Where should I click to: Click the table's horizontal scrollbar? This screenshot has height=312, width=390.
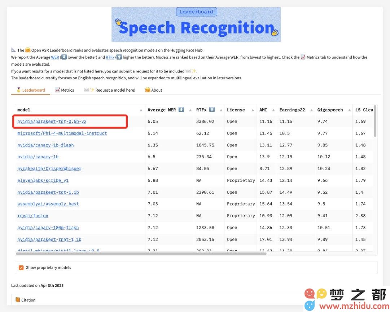point(141,254)
